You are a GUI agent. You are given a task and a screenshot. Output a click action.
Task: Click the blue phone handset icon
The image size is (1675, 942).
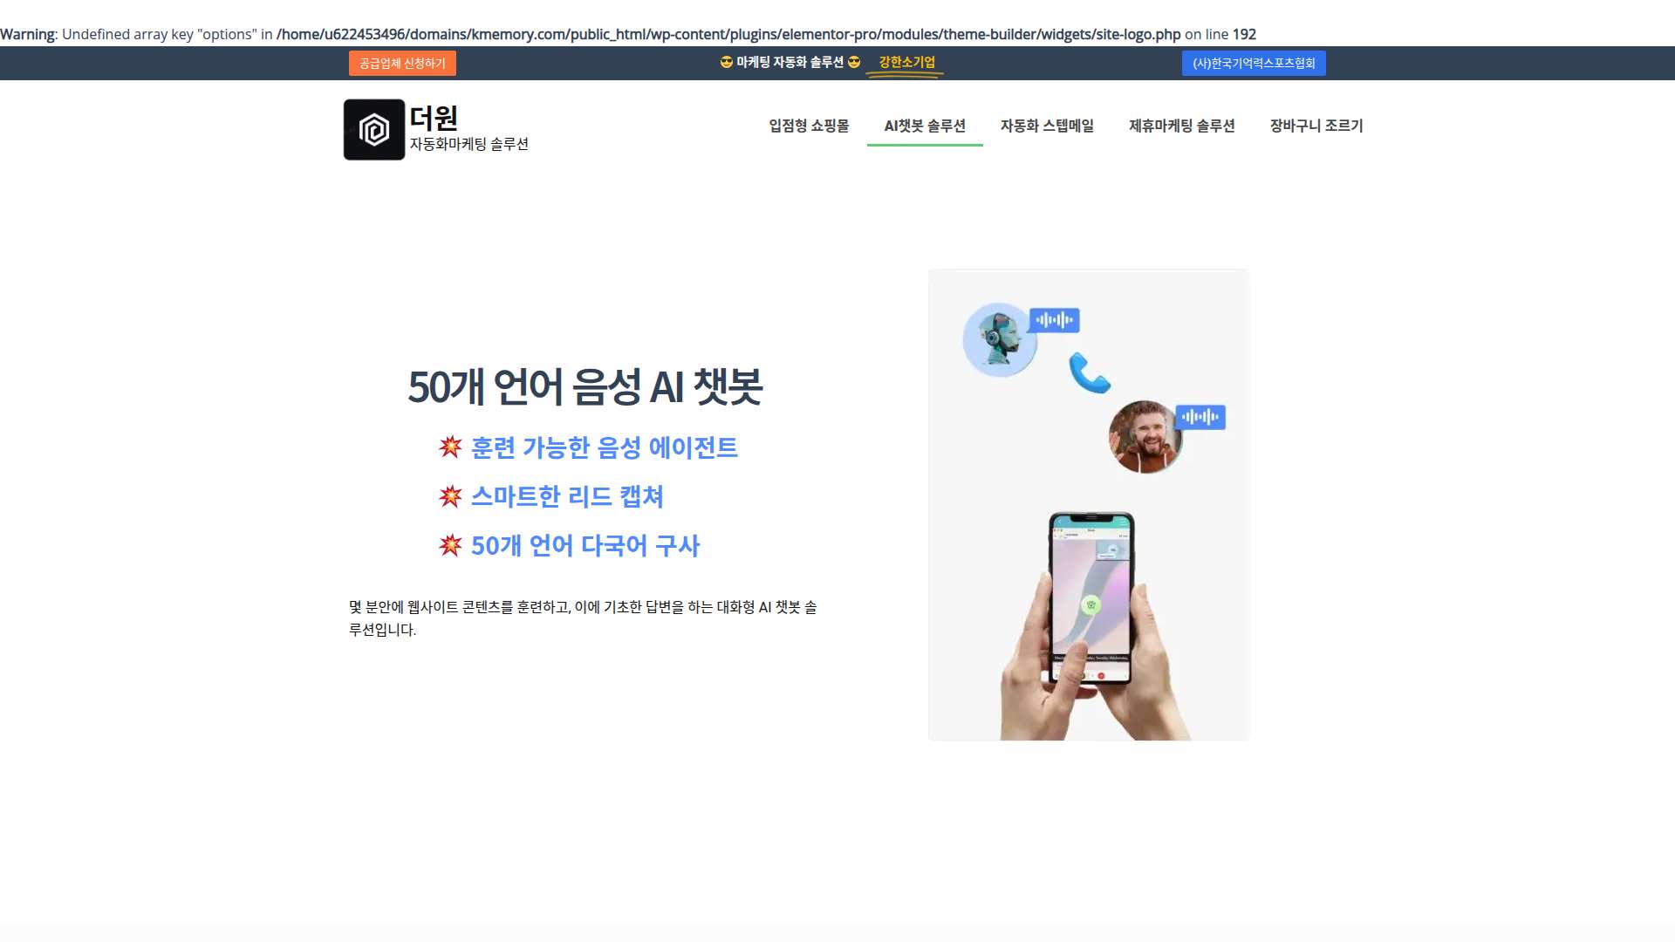pos(1090,372)
